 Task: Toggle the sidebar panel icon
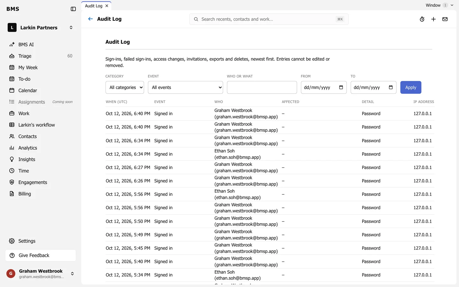point(73,9)
